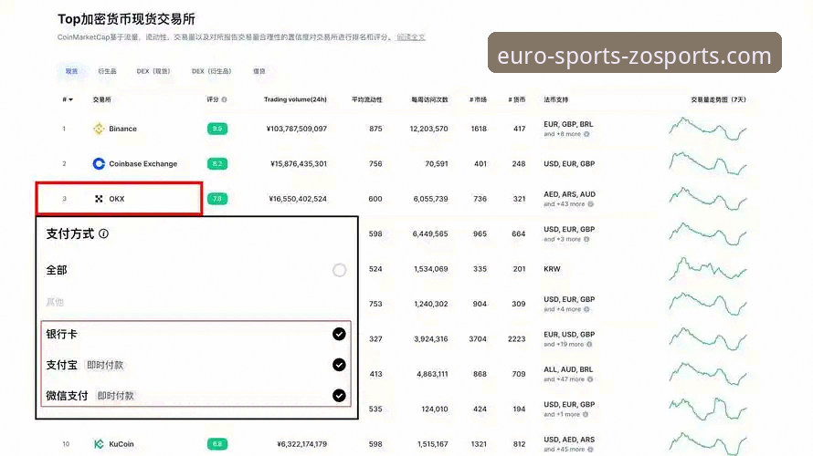Uncheck the 支付宝 payment method
This screenshot has width=813, height=456.
pyautogui.click(x=339, y=365)
